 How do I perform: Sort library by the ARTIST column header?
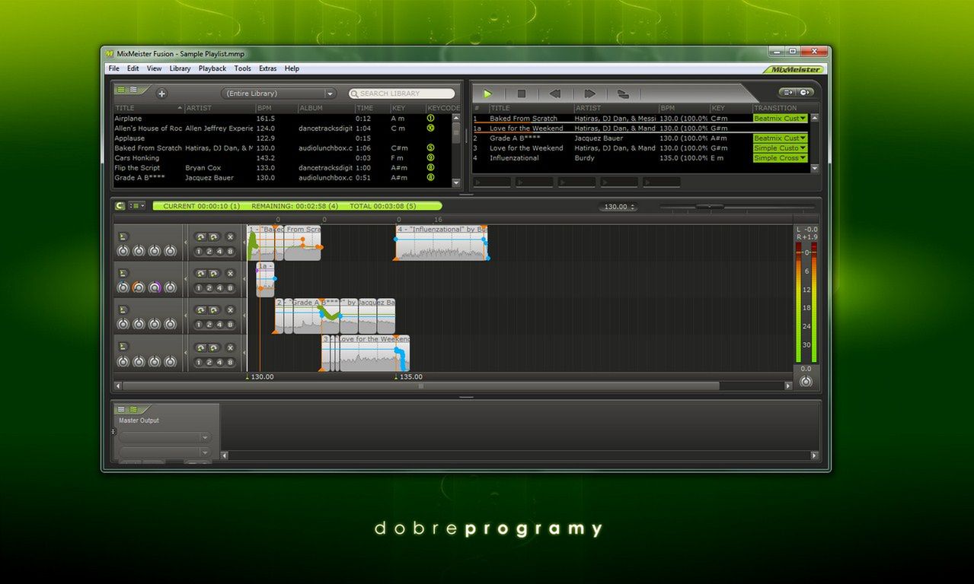[219, 108]
